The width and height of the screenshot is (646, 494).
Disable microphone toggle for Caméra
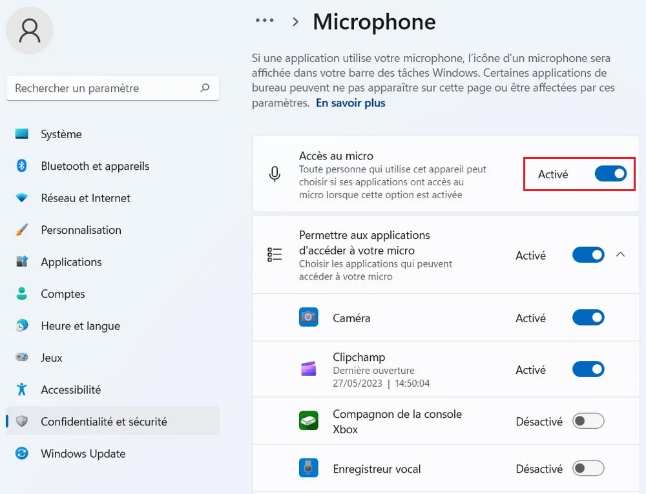click(588, 317)
